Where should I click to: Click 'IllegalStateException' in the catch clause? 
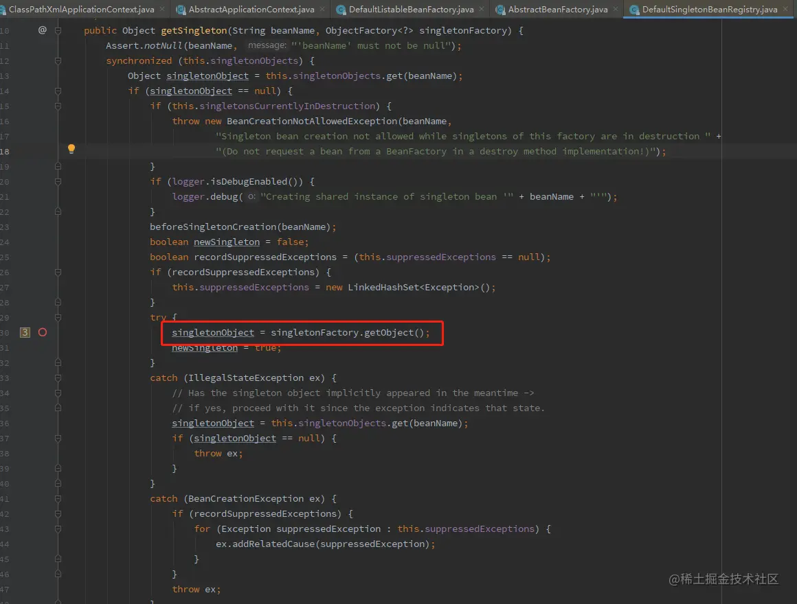tap(246, 378)
